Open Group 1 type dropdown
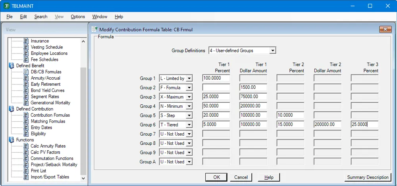Viewport: 397px width, 186px height. coord(189,79)
